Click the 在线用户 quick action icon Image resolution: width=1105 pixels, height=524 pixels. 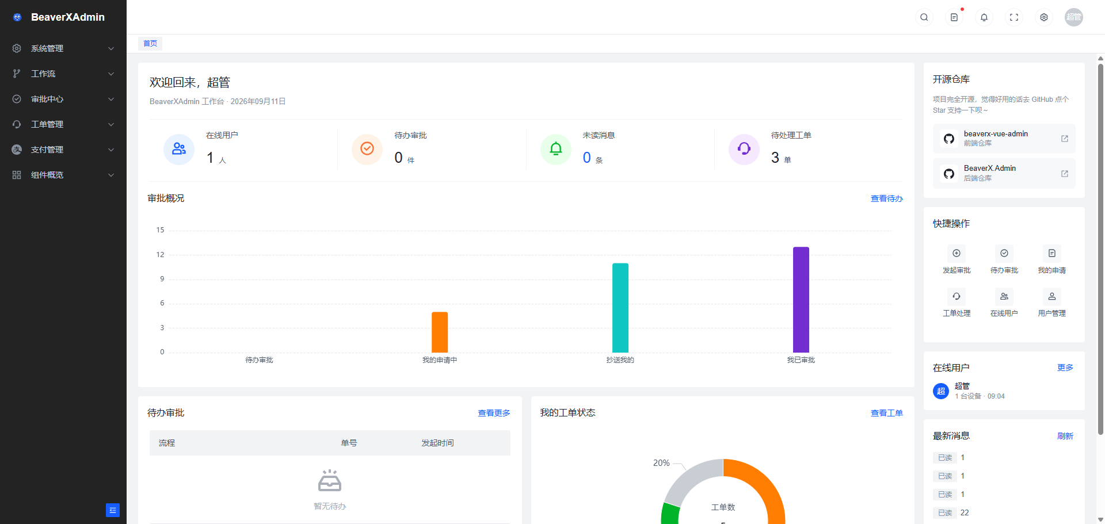click(1004, 296)
